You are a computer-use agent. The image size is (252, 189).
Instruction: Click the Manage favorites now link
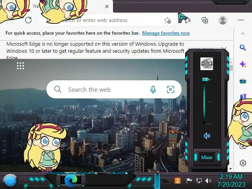(x=166, y=33)
